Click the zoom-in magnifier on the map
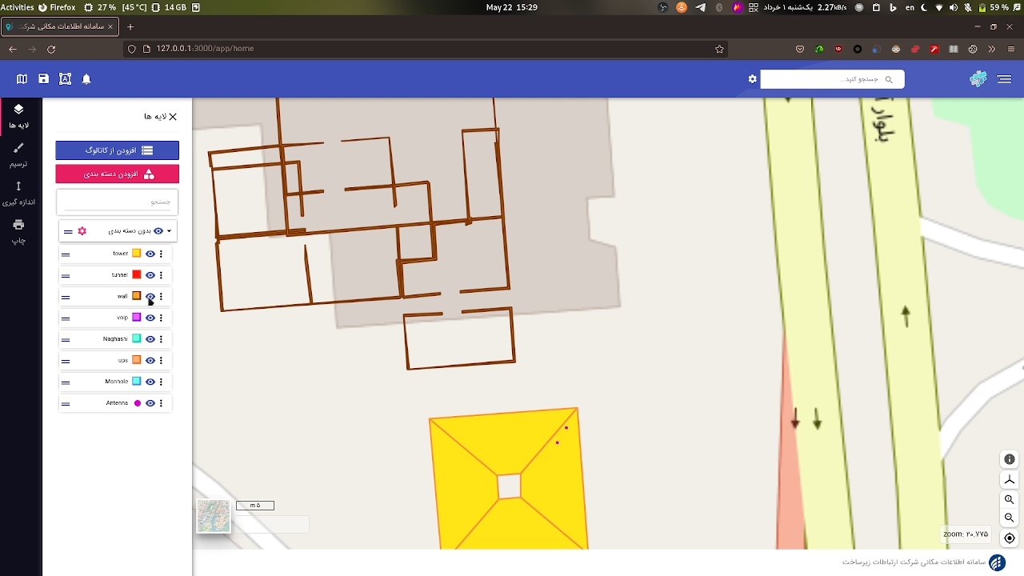The width and height of the screenshot is (1024, 576). [1009, 499]
